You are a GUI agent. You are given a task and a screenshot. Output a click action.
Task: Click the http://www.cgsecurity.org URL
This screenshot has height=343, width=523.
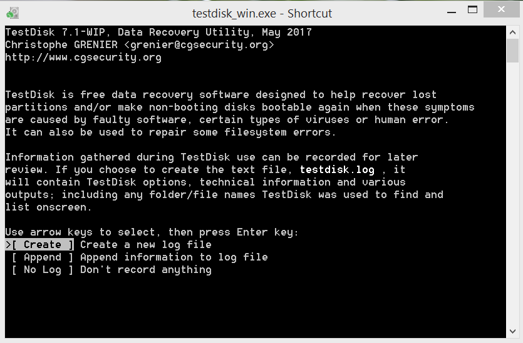click(x=83, y=57)
